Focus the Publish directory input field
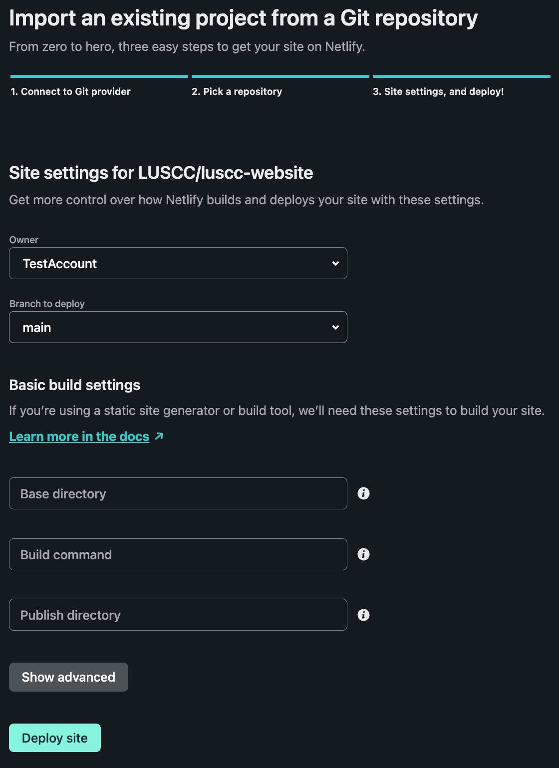 point(178,615)
